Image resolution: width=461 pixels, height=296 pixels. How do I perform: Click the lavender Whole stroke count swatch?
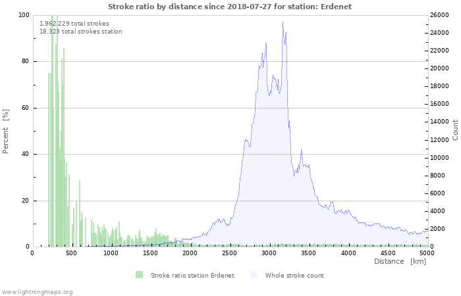point(254,275)
